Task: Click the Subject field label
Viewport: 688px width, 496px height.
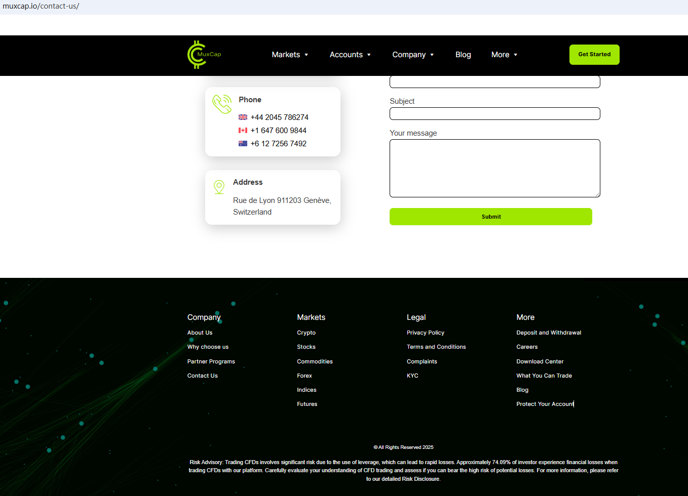Action: coord(402,101)
